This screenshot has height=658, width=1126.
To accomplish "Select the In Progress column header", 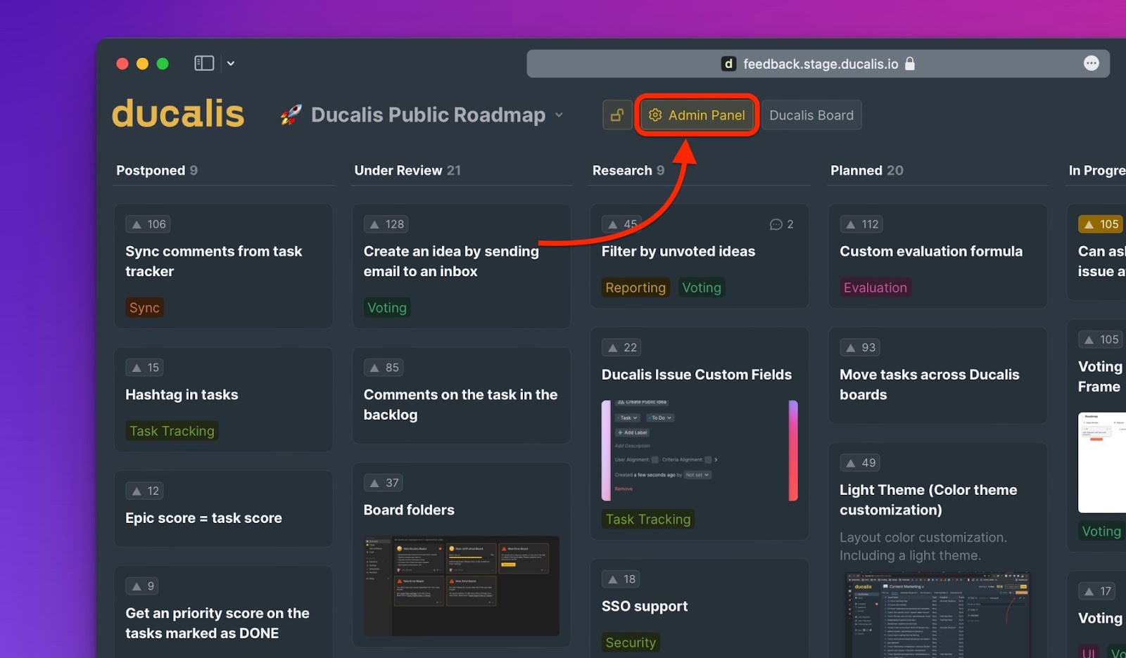I will pyautogui.click(x=1096, y=170).
